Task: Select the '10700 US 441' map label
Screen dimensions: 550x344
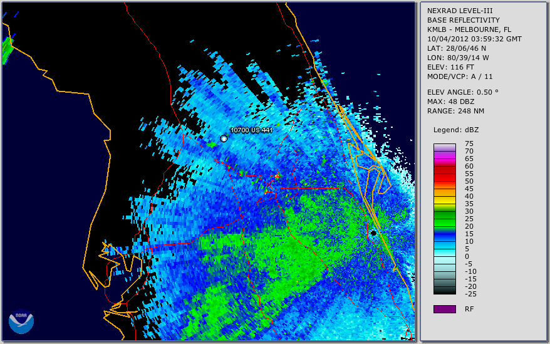Action: pyautogui.click(x=251, y=130)
